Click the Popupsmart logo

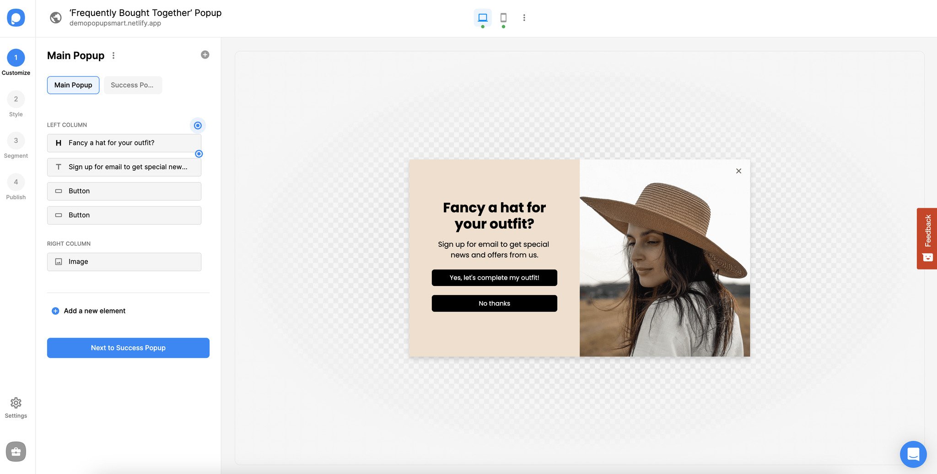point(16,18)
